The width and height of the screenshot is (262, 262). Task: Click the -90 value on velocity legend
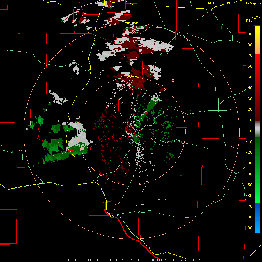pyautogui.click(x=249, y=228)
